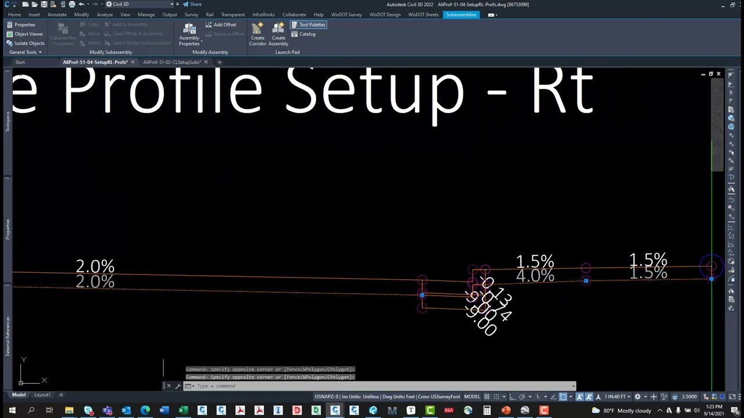Click Add Offset in Modify Assembly
The height and width of the screenshot is (418, 744).
221,25
